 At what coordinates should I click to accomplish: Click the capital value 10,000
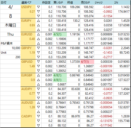[x=16, y=48]
